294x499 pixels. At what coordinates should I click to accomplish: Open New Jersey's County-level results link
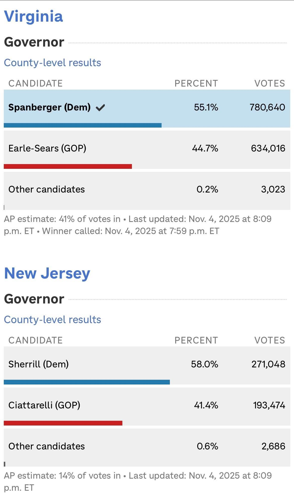52,320
